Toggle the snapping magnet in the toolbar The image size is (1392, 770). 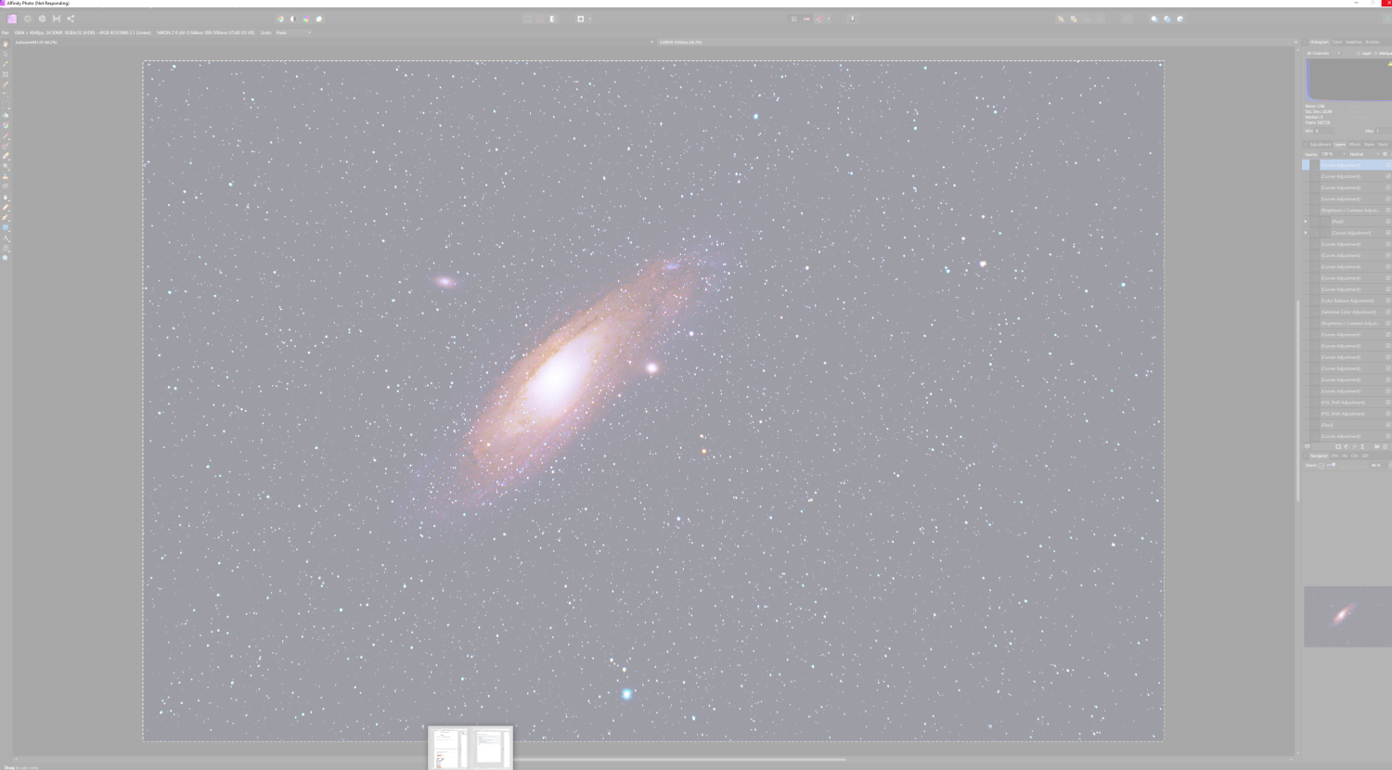click(819, 19)
